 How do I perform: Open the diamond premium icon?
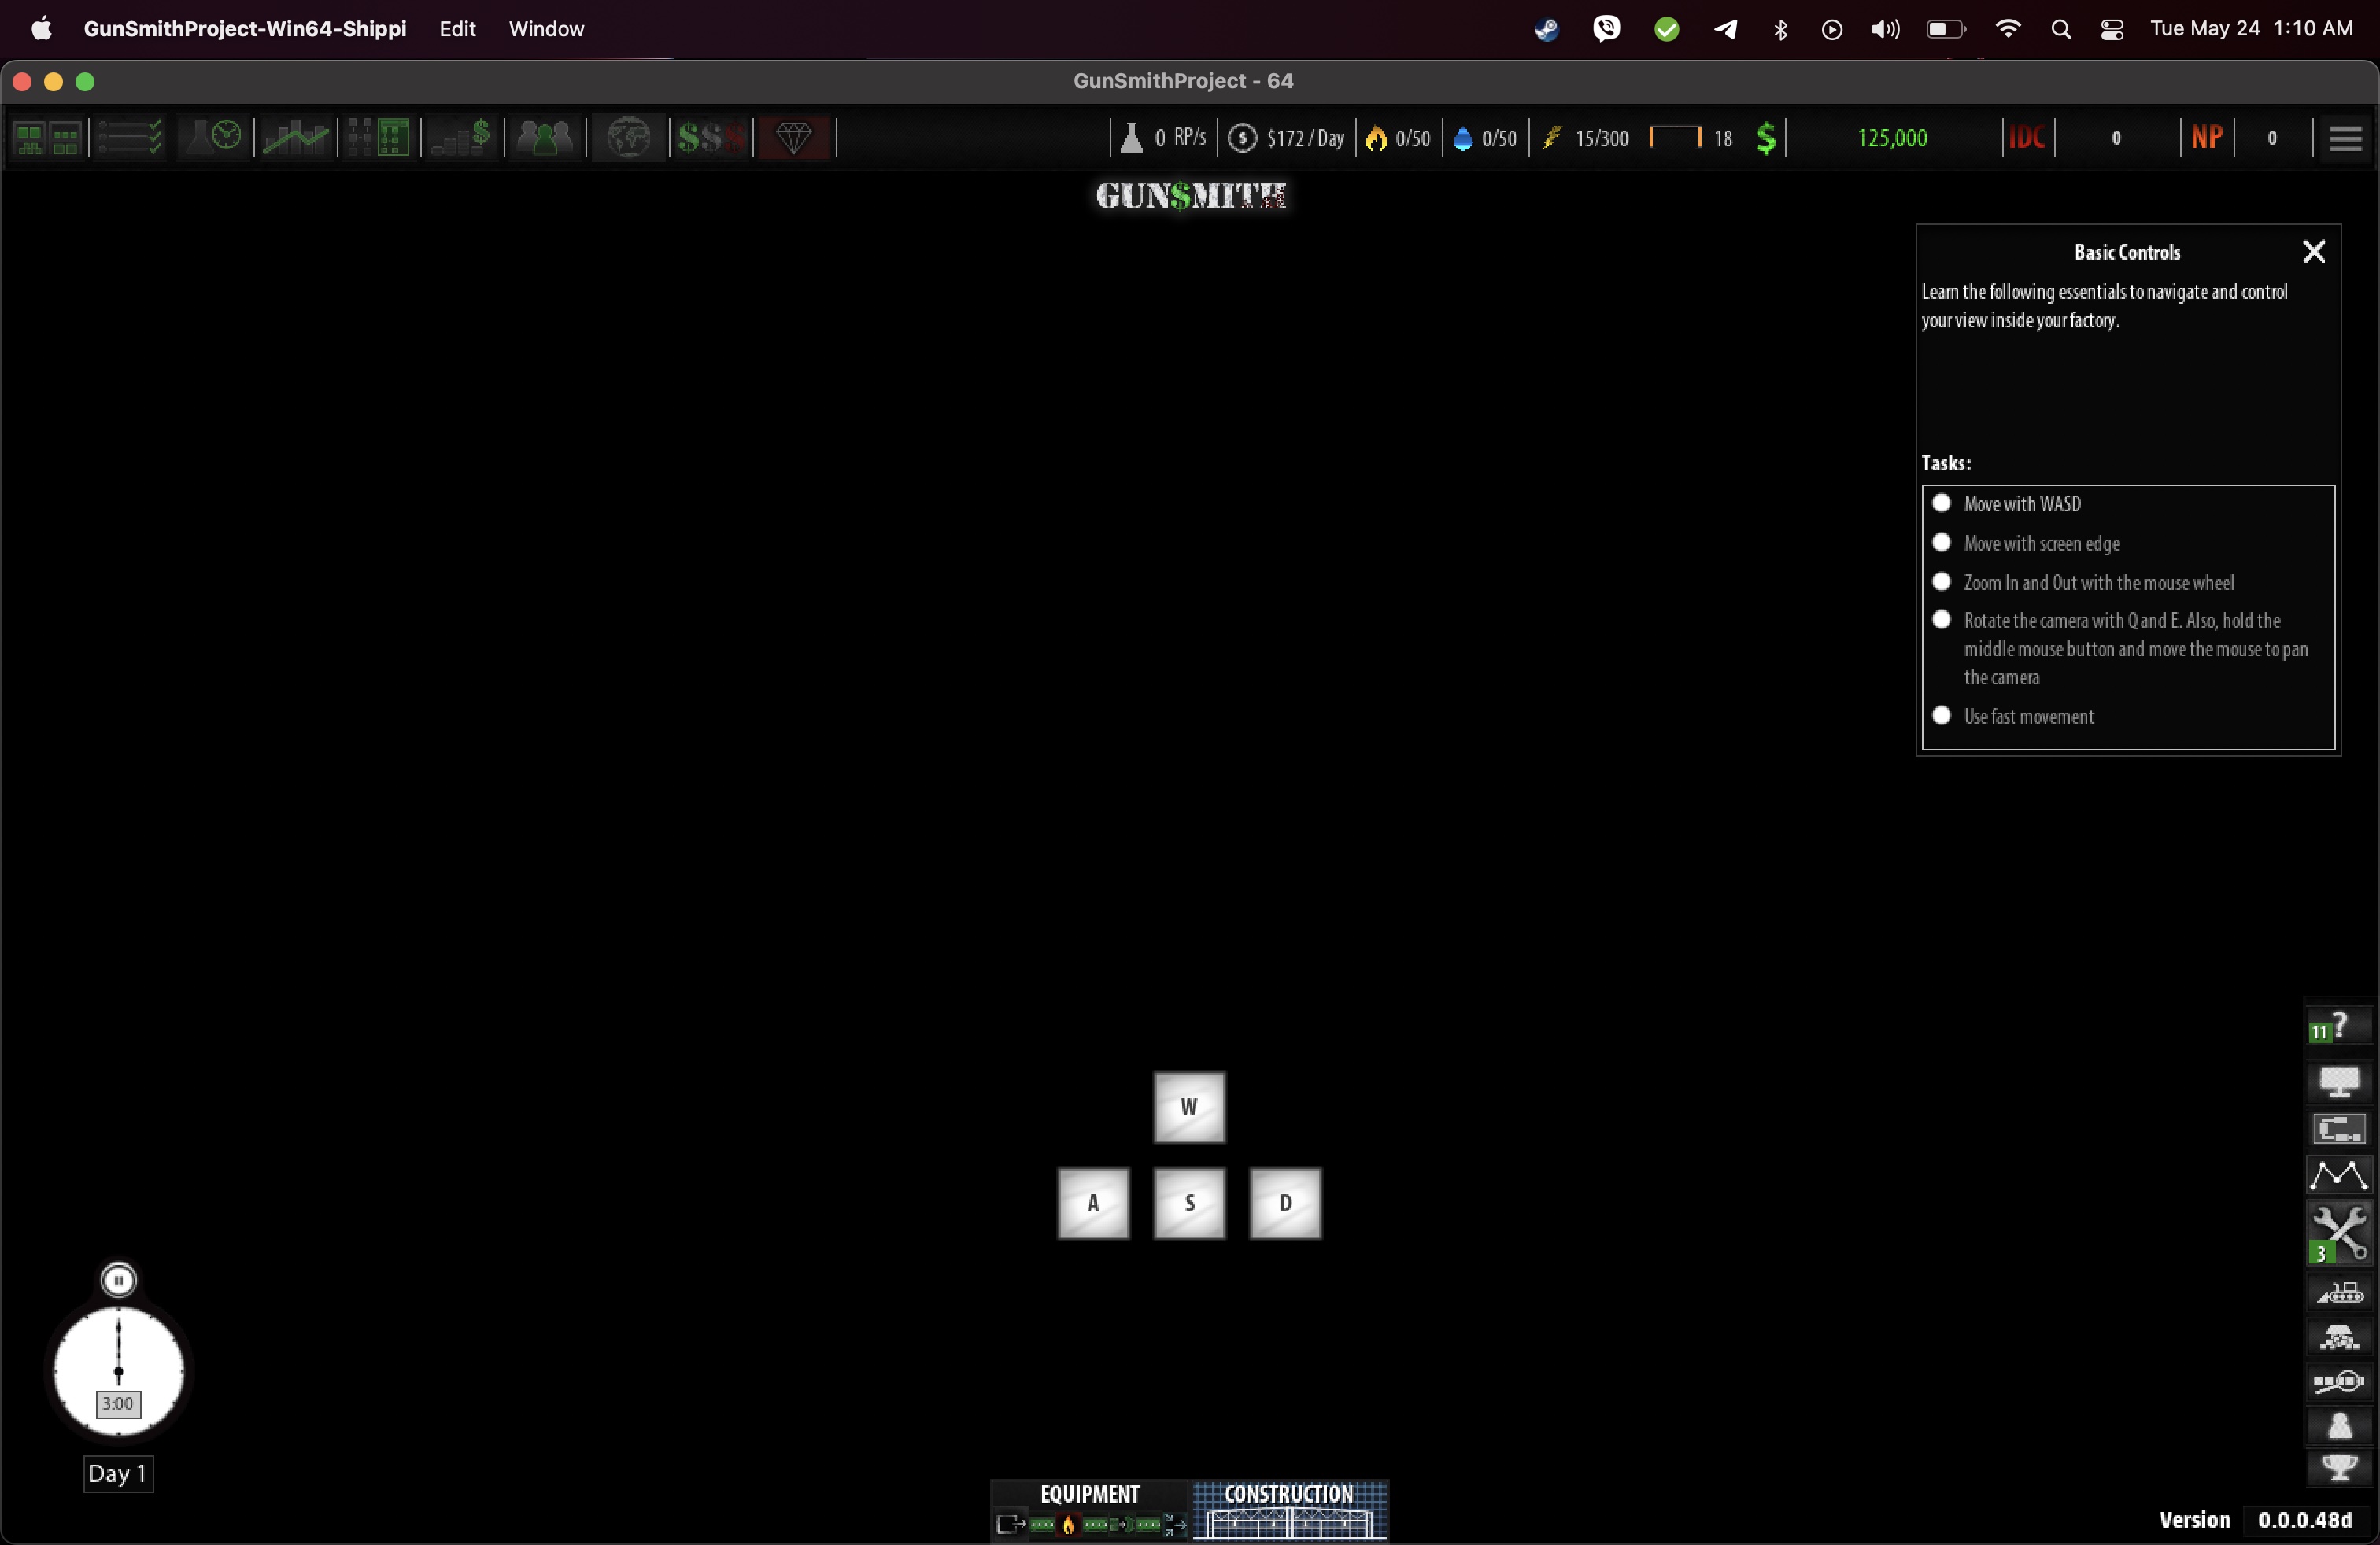click(x=794, y=138)
